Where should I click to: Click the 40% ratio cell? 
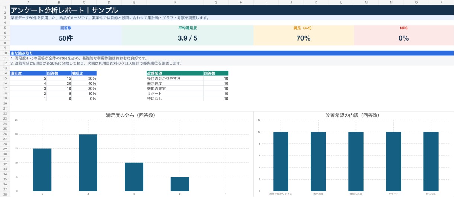84,84
